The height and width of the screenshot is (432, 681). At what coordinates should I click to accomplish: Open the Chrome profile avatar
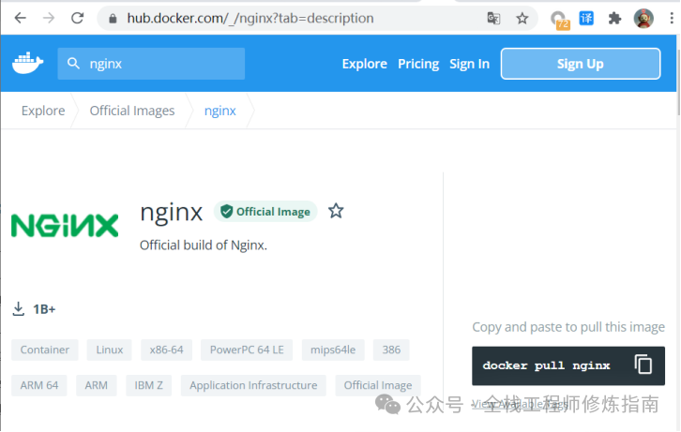tap(643, 18)
